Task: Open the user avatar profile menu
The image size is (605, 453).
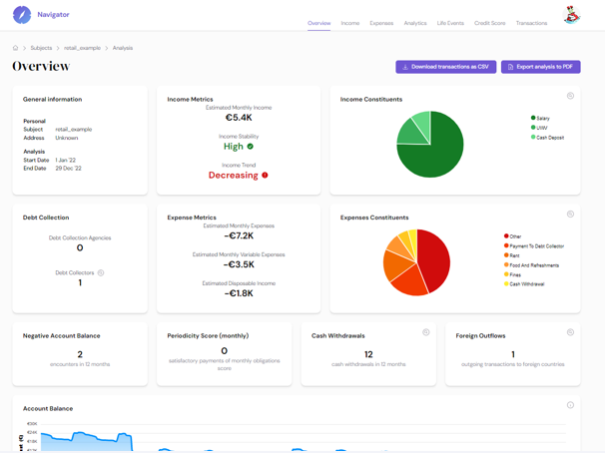Action: point(571,15)
